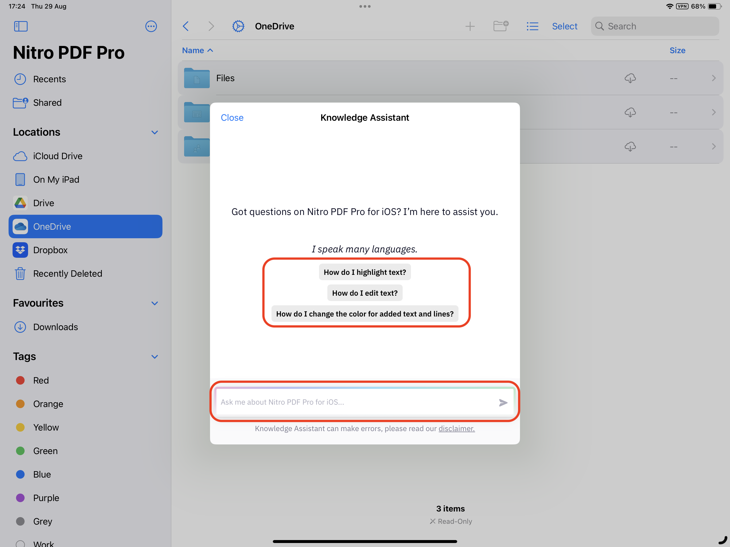Image resolution: width=730 pixels, height=547 pixels.
Task: Tap the send arrow icon
Action: [x=503, y=403]
